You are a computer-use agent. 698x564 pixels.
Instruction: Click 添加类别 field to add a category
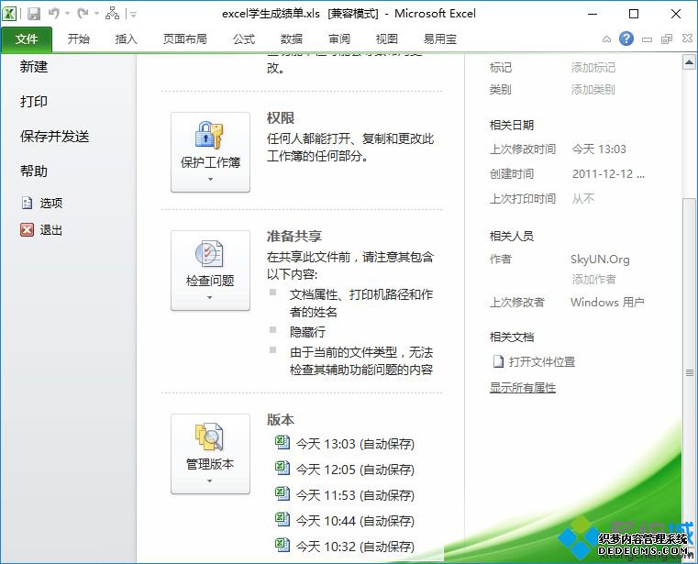(593, 90)
